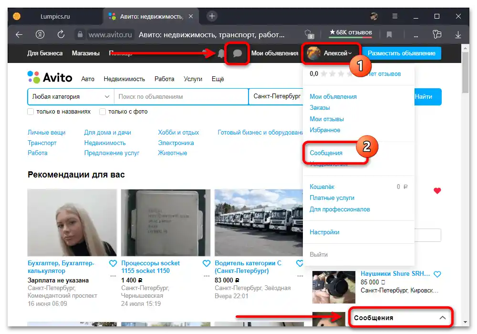Click the 'Найти' search button
This screenshot has width=477, height=334.
(x=428, y=97)
